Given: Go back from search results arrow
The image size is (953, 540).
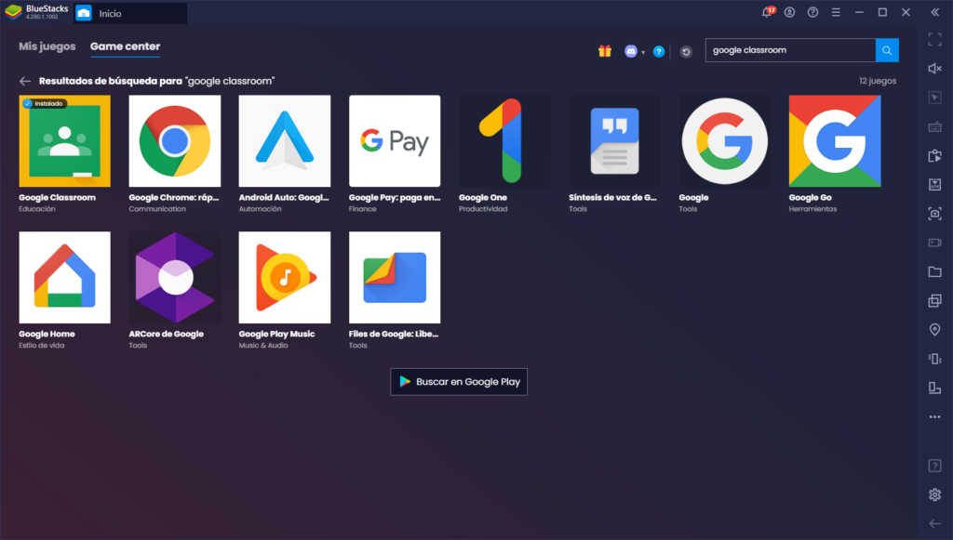Looking at the screenshot, I should [x=24, y=80].
